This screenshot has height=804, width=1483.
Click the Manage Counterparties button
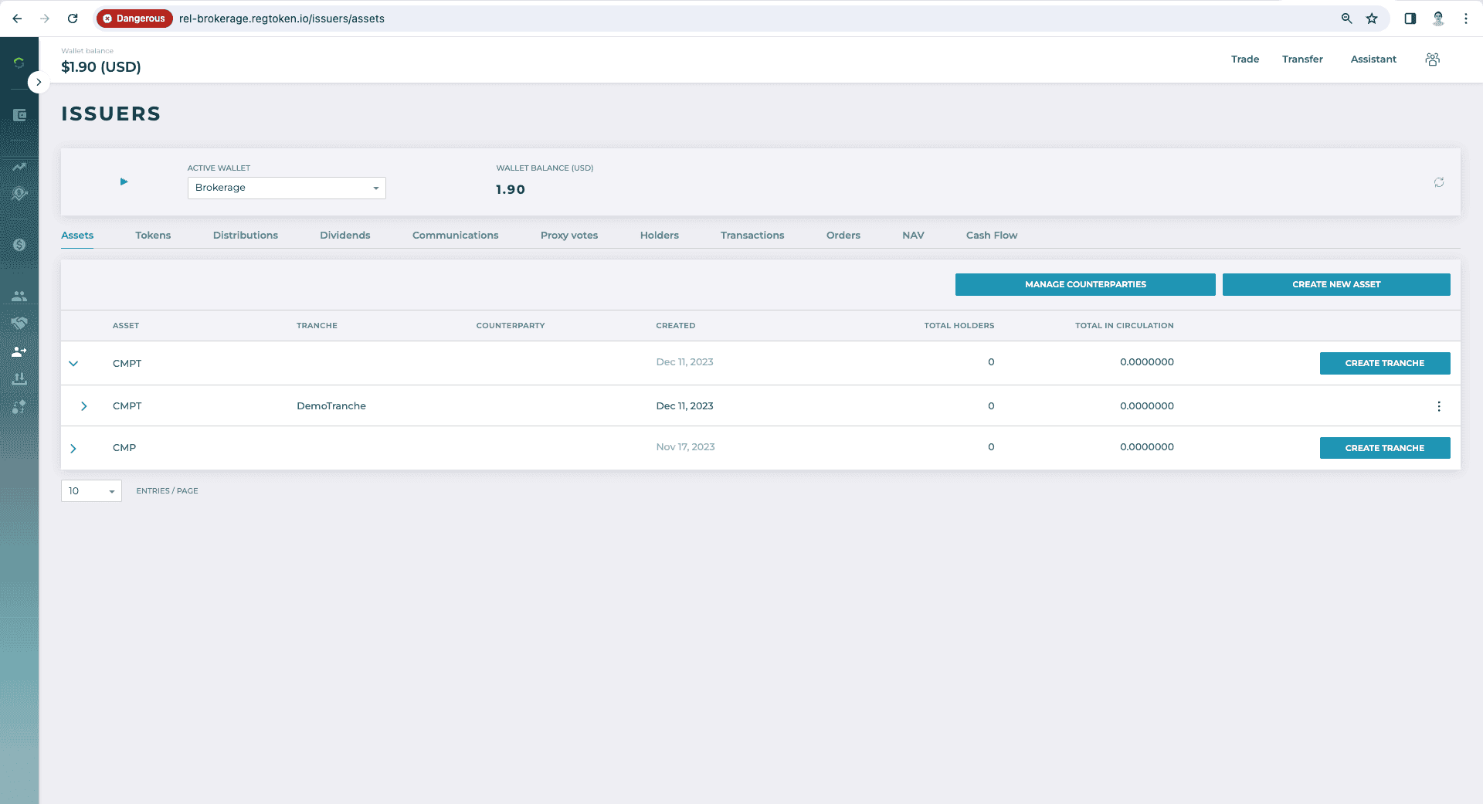(1085, 284)
